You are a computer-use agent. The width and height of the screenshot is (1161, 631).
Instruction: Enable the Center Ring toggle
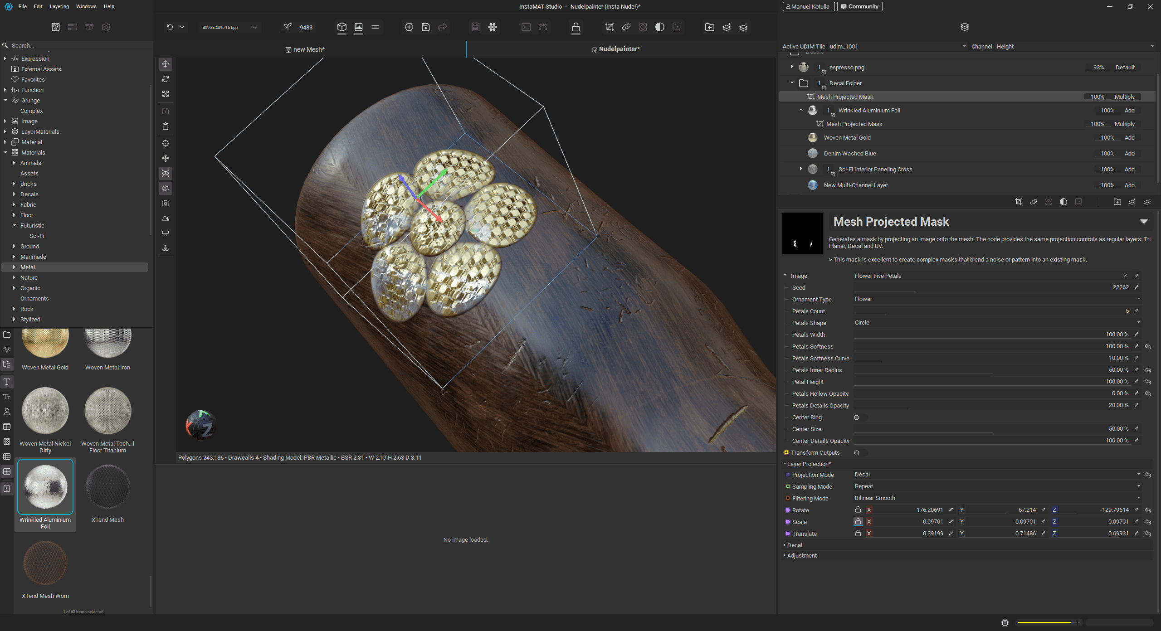[857, 417]
